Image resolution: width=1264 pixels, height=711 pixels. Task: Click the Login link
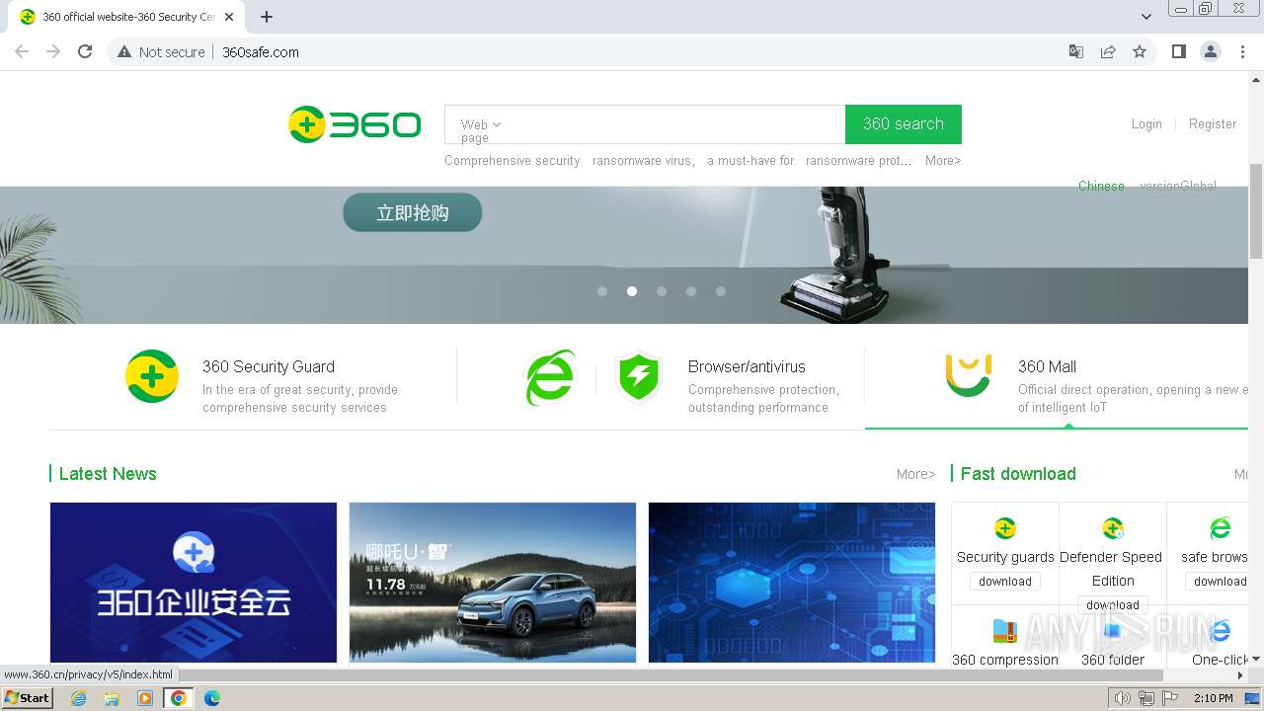point(1146,123)
